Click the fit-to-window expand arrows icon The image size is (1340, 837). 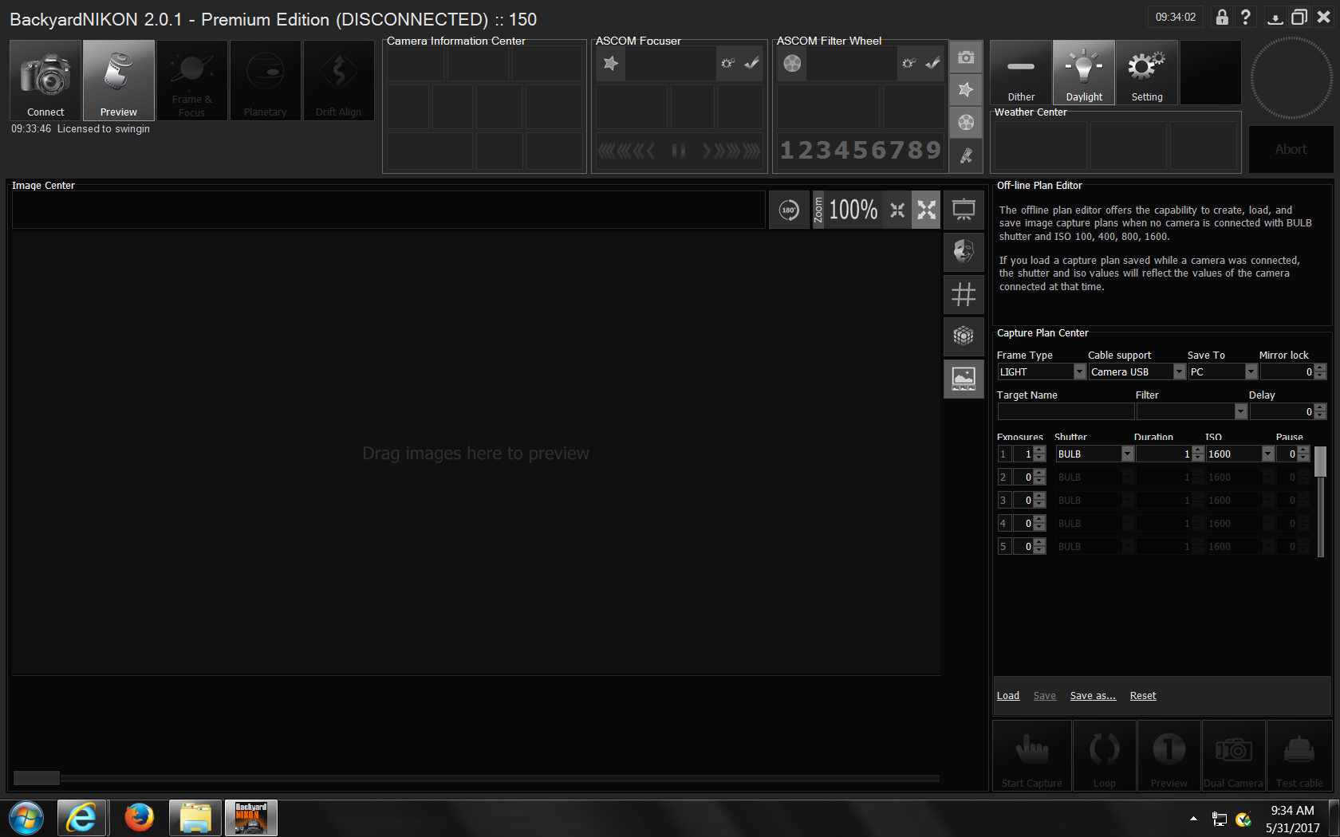tap(926, 210)
